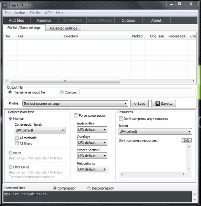The image size is (201, 206).
Task: Maximize the Free UPX window
Action: (179, 4)
